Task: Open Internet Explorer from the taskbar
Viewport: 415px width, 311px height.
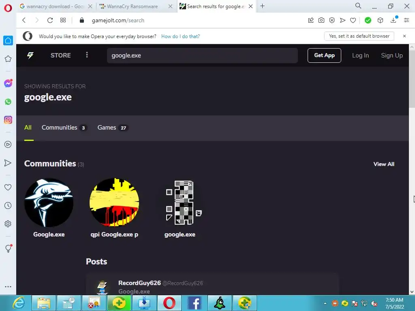Action: click(x=19, y=303)
